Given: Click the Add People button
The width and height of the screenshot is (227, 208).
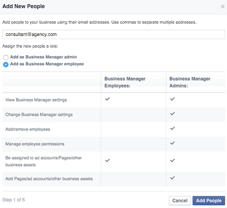Looking at the screenshot, I should (x=209, y=200).
